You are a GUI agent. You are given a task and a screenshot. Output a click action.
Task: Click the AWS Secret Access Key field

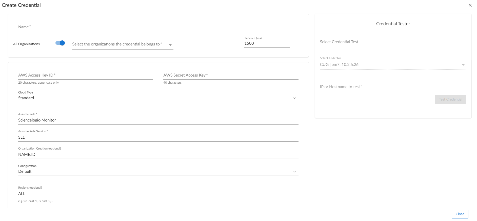click(x=230, y=75)
